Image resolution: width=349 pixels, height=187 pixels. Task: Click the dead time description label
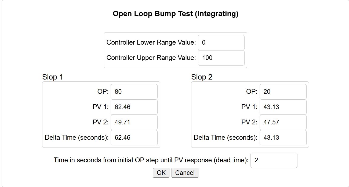click(151, 160)
